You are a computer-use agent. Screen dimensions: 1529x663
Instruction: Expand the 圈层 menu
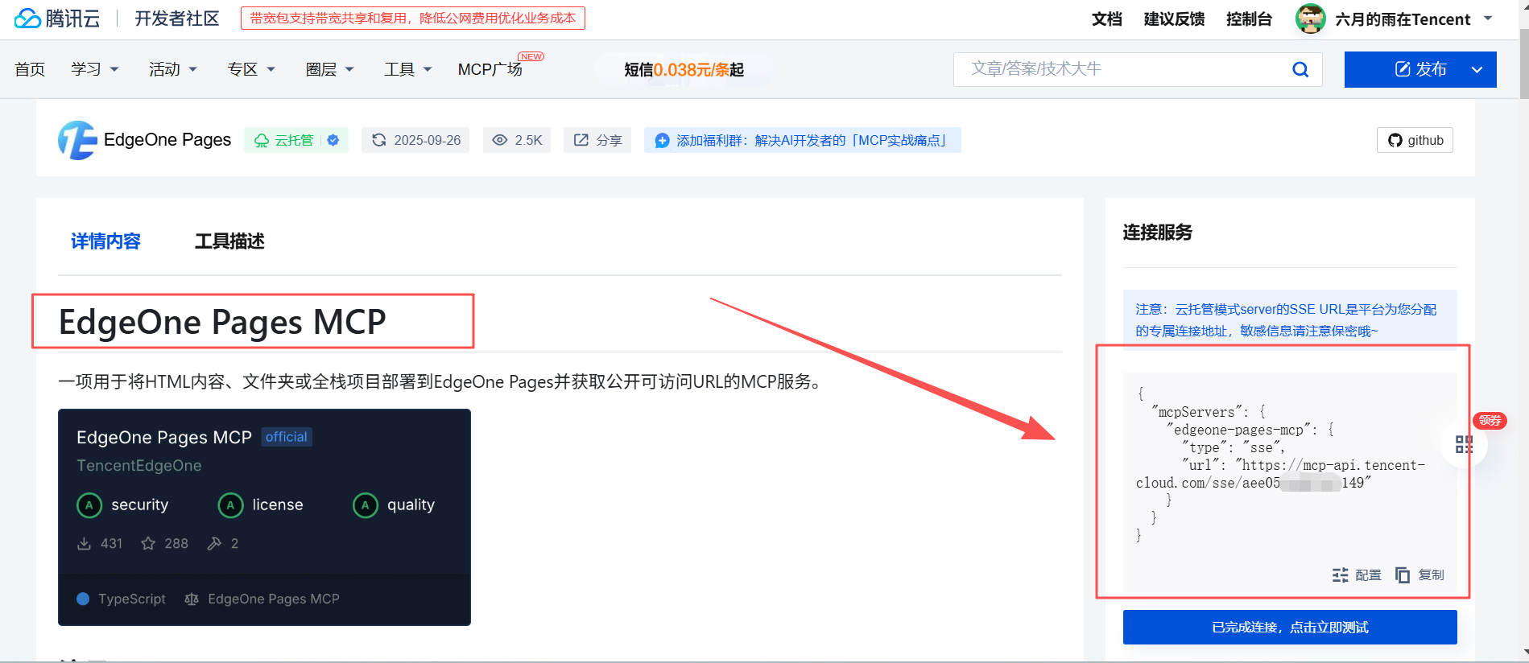(330, 69)
